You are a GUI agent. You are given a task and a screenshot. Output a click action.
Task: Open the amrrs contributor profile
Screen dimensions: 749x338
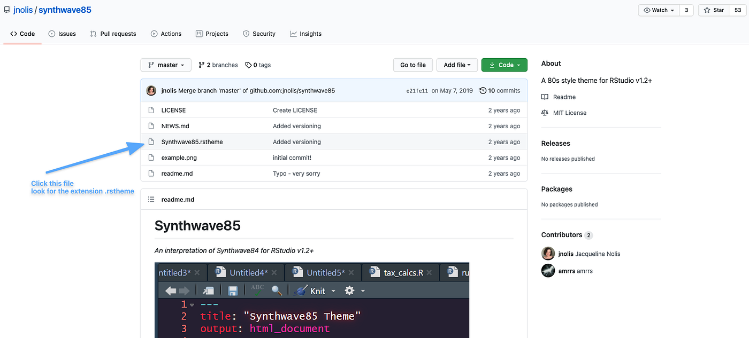pyautogui.click(x=575, y=271)
